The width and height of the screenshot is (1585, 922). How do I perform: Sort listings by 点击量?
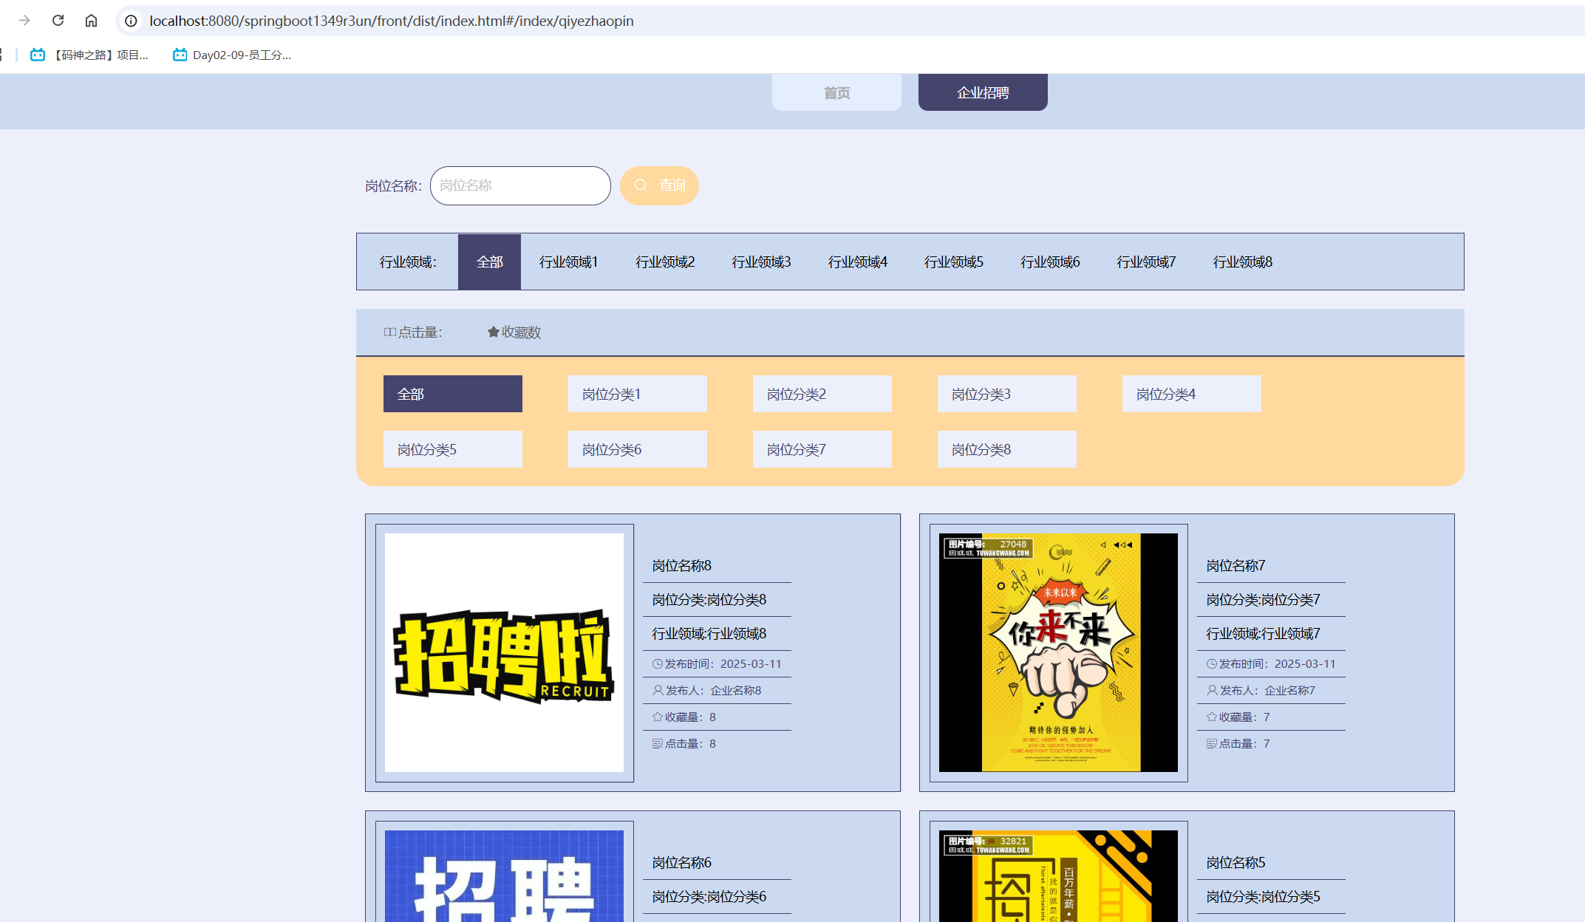[413, 332]
